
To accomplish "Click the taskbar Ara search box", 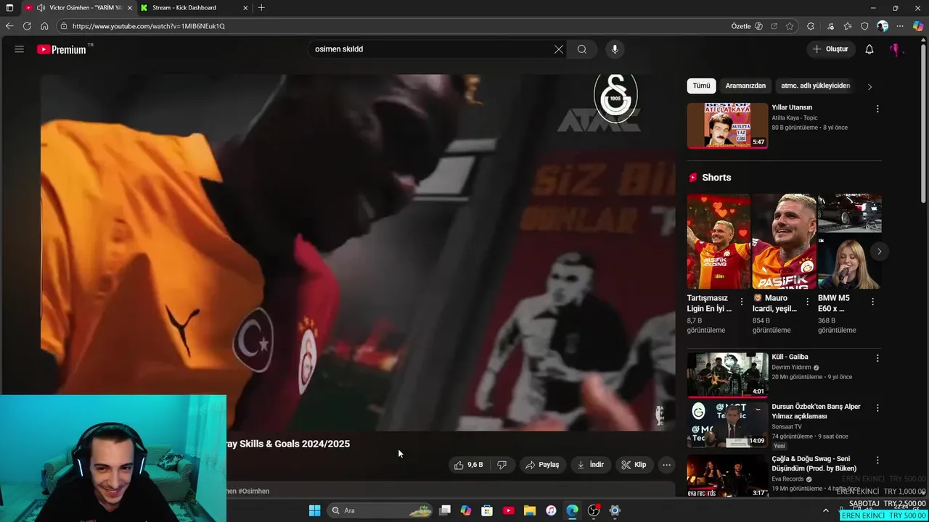I will pyautogui.click(x=380, y=510).
